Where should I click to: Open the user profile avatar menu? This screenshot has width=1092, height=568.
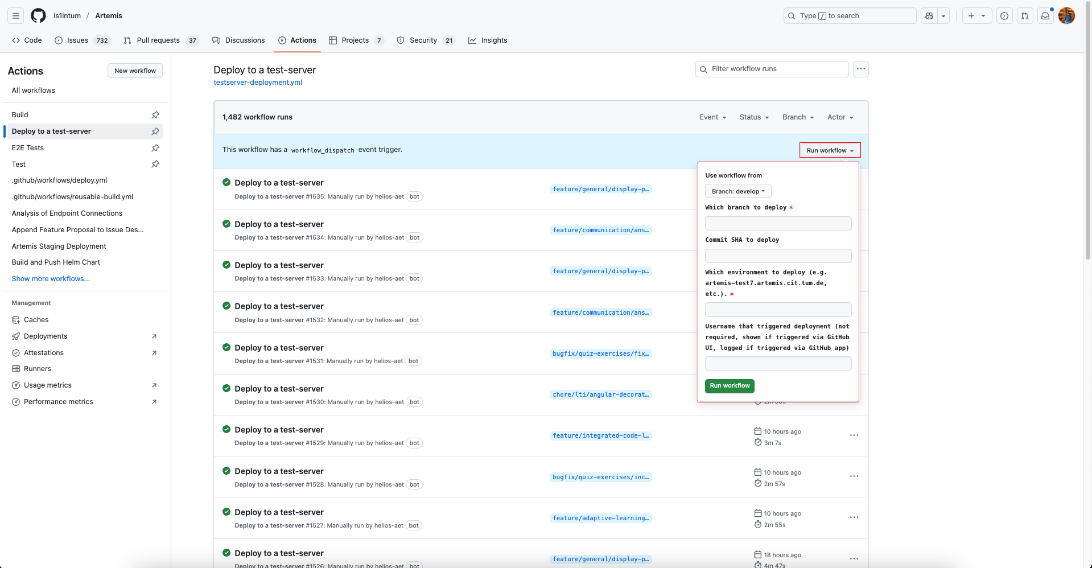[x=1067, y=16]
